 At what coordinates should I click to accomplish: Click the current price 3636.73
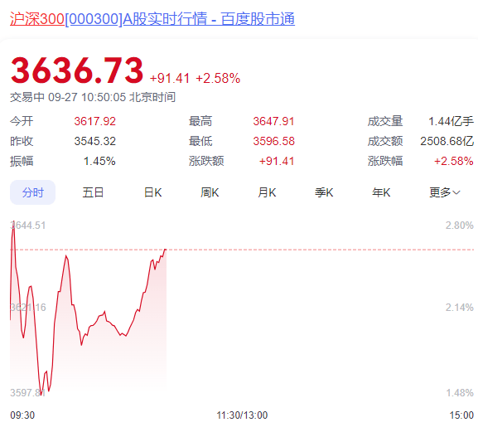77,70
